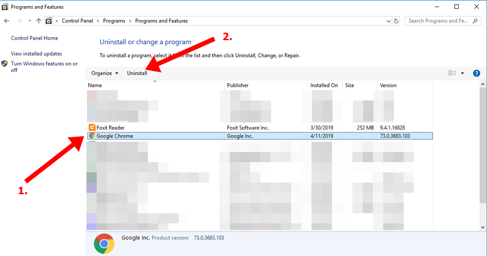Open the recent locations dropdown arrow
The width and height of the screenshot is (487, 256).
tap(30, 21)
